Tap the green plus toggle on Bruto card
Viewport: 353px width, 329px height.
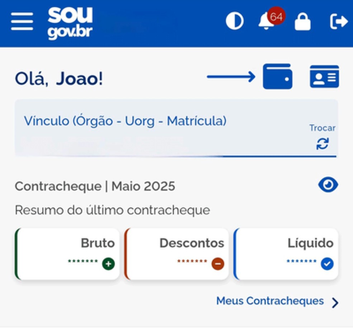[109, 264]
